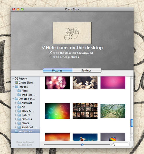Click the Patterns folder icon
This screenshot has width=144, height=154.
point(19,119)
